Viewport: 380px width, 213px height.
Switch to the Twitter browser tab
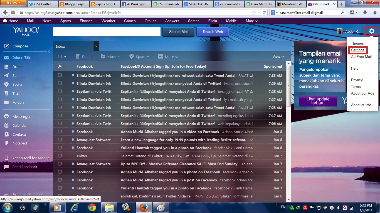[x=43, y=4]
